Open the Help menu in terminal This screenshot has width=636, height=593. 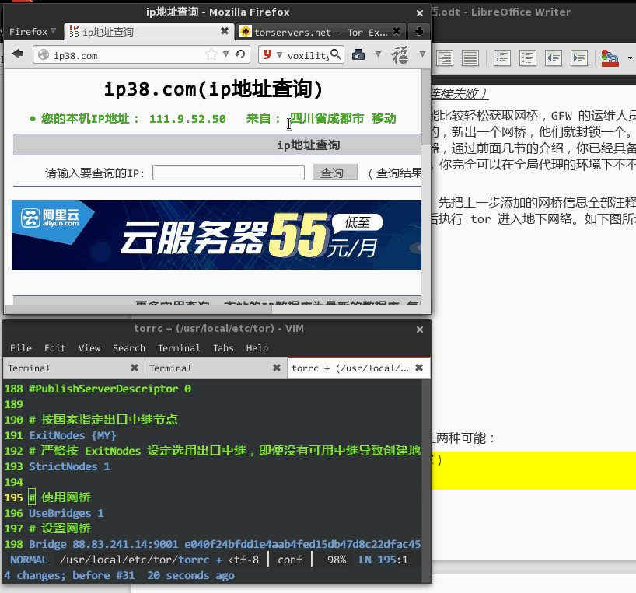pyautogui.click(x=257, y=348)
